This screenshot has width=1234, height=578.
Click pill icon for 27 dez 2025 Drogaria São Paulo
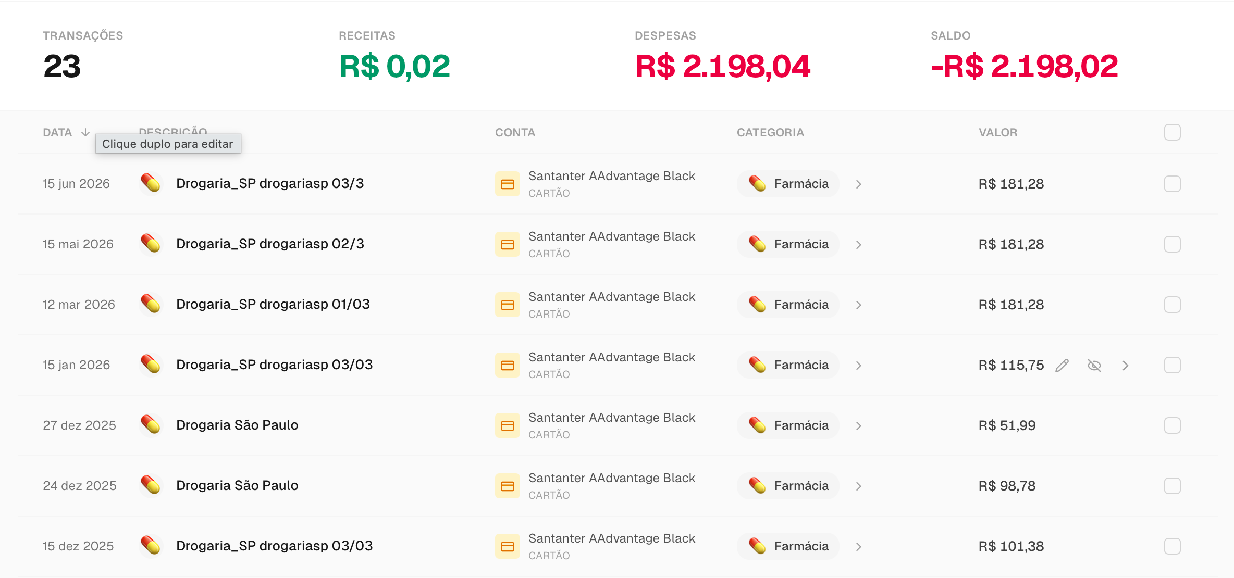[151, 425]
